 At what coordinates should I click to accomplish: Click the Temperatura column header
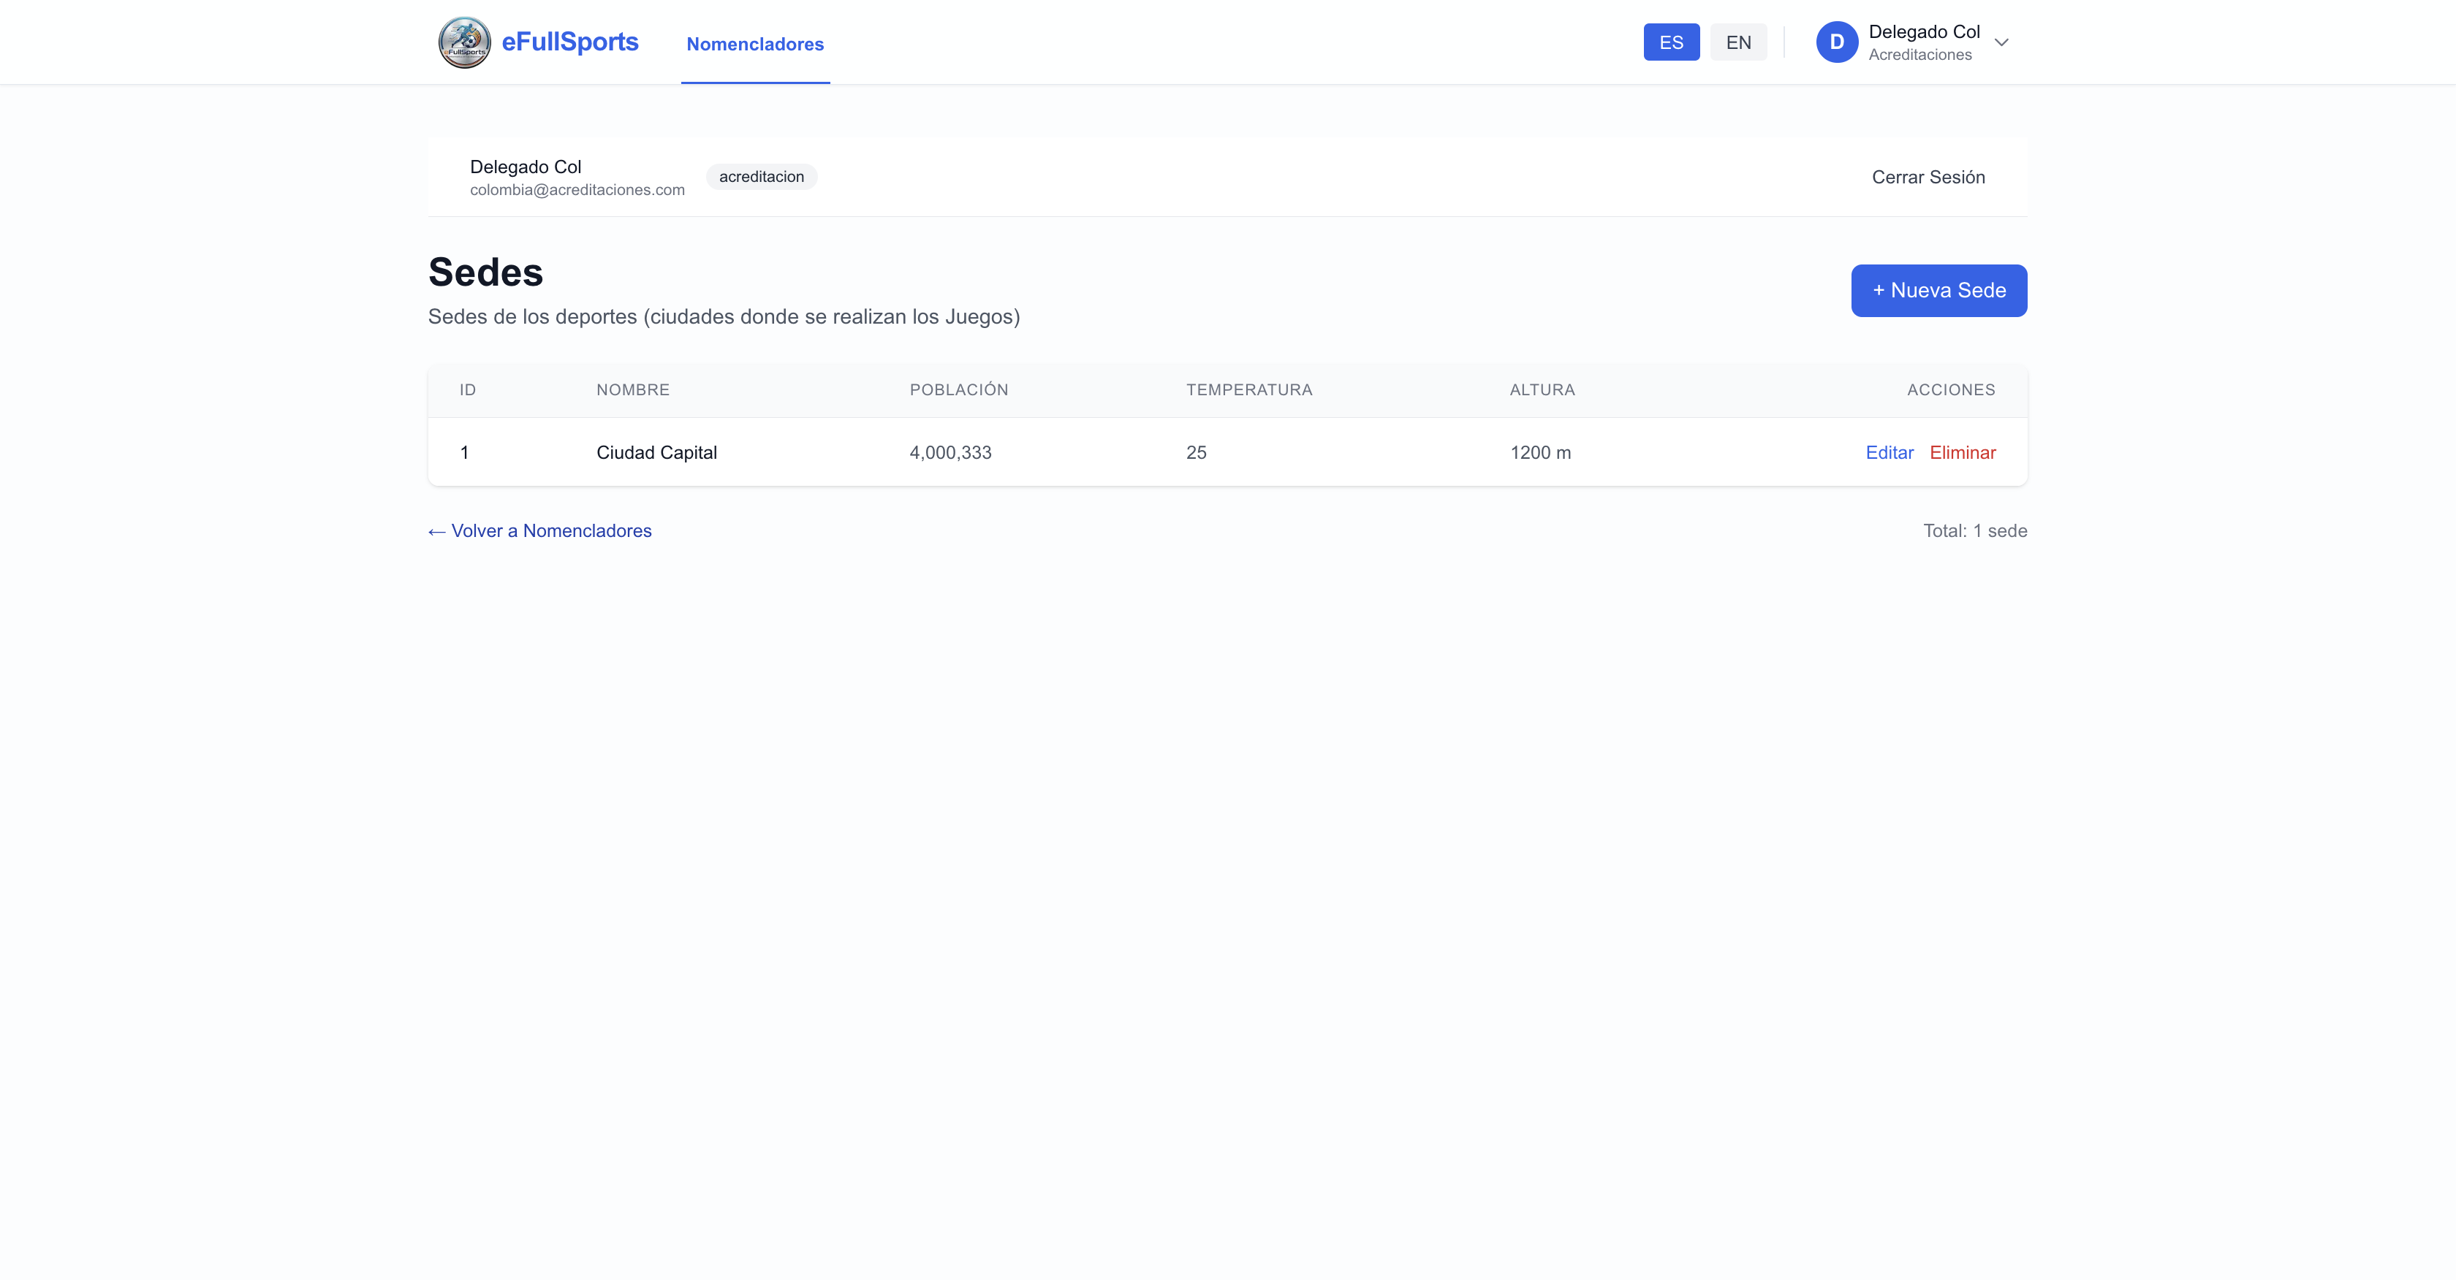pyautogui.click(x=1248, y=390)
